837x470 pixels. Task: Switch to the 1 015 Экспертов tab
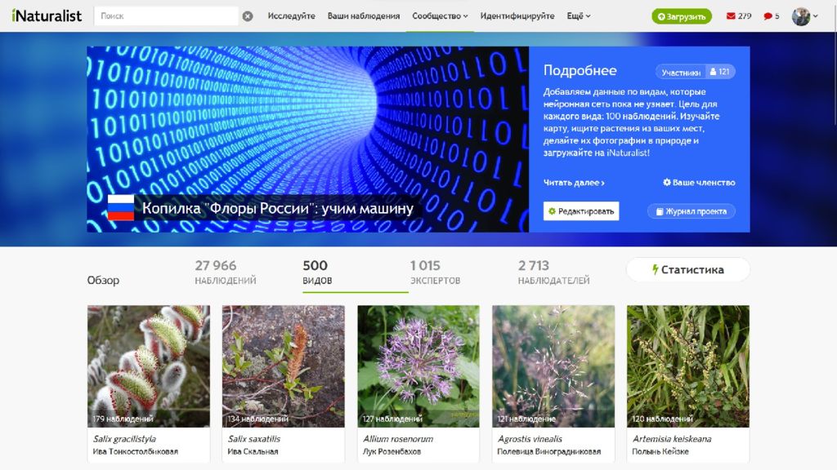click(x=435, y=272)
